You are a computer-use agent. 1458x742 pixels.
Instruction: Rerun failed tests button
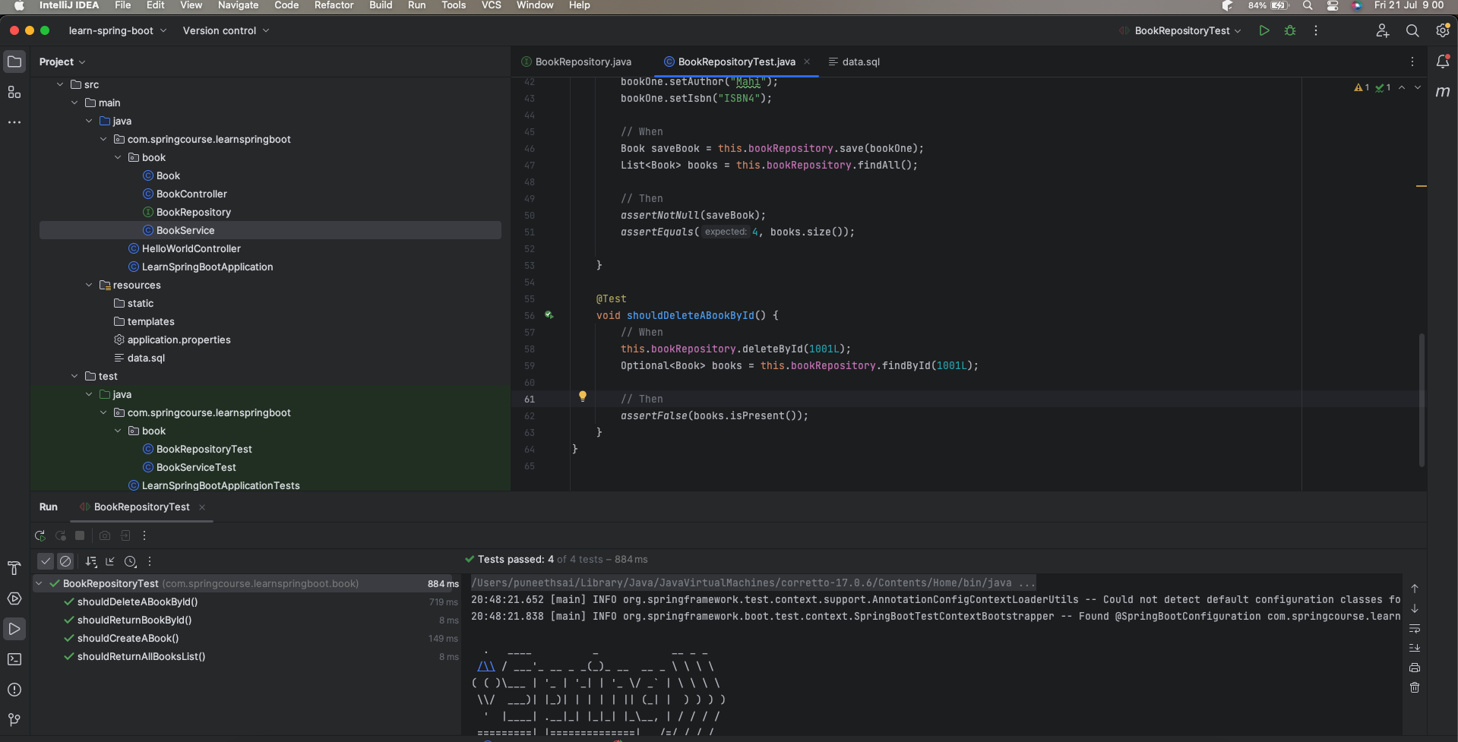coord(61,535)
